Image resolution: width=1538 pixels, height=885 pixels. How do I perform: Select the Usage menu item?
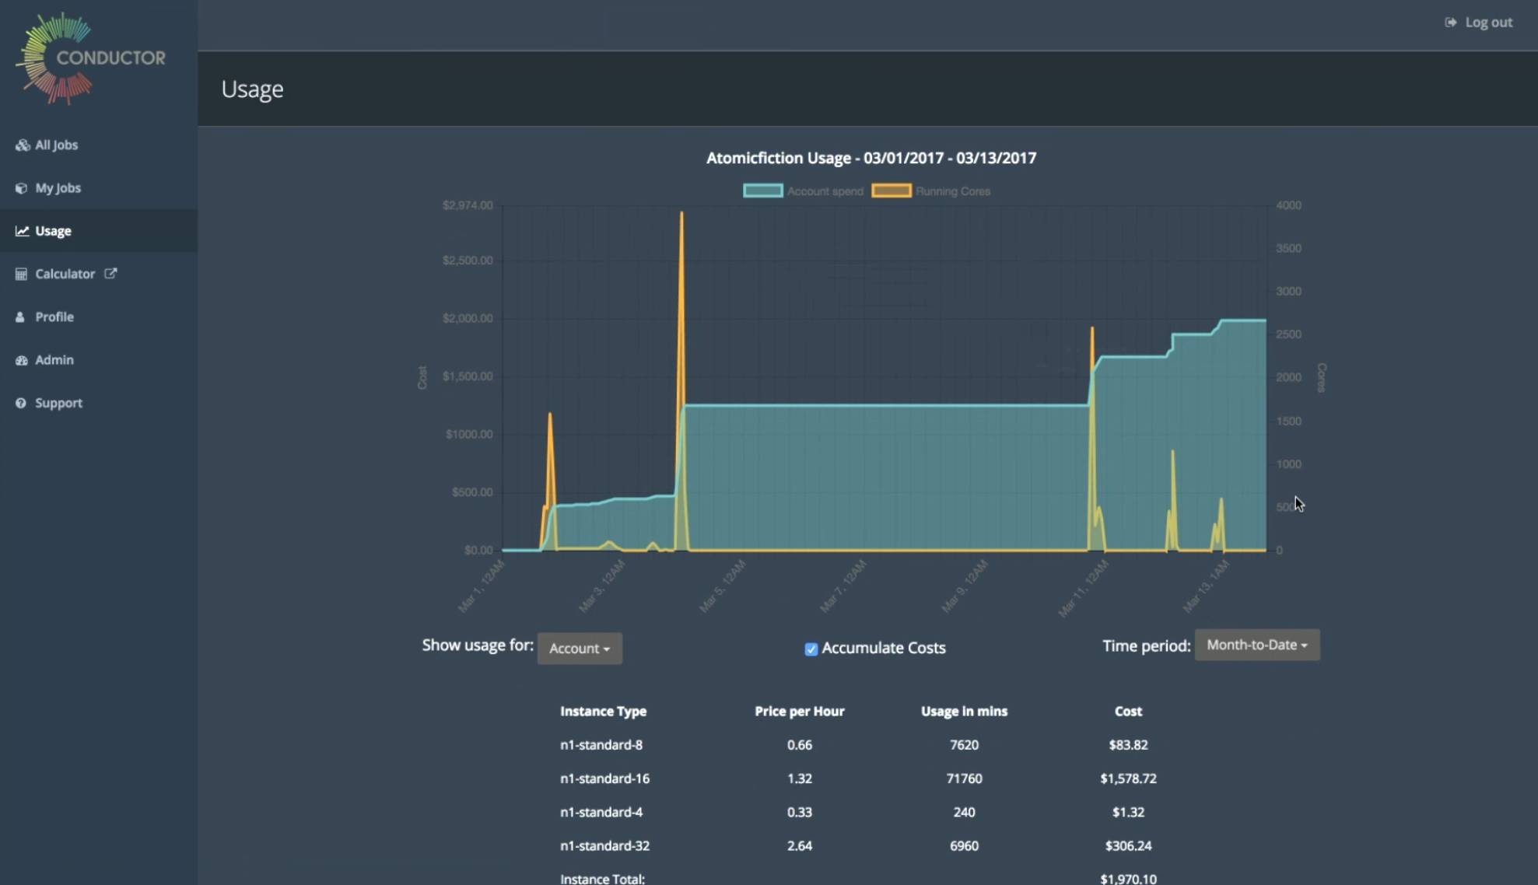point(99,230)
